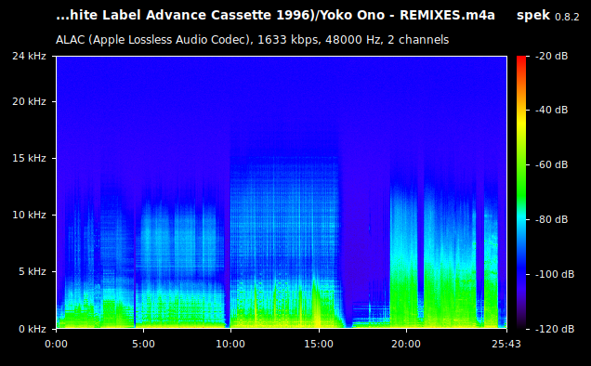This screenshot has width=591, height=366.
Task: Click the file name title ending in 'REMIXES.m4a'
Action: [275, 16]
